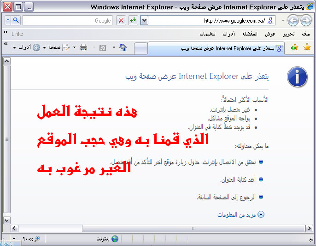Viewport: 316px width, 246px height.
Task: Click the page heading يتعذر على Internet Explorer
Action: coord(197,76)
